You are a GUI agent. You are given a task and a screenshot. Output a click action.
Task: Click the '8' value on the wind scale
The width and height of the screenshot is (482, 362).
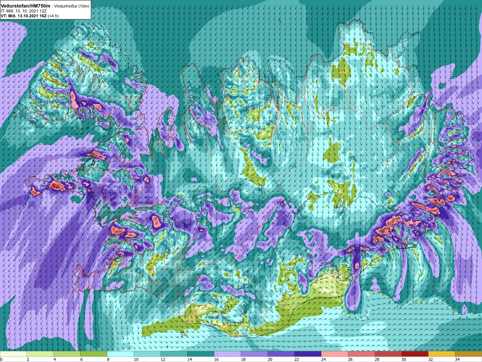tap(108, 359)
